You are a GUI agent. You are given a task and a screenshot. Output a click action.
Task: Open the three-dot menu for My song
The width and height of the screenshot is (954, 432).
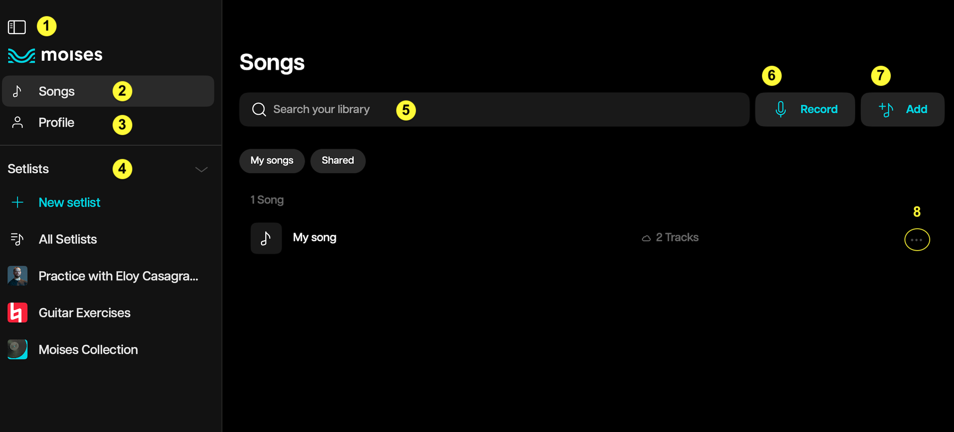tap(917, 240)
